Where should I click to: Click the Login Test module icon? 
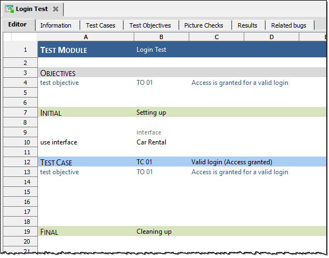click(9, 9)
